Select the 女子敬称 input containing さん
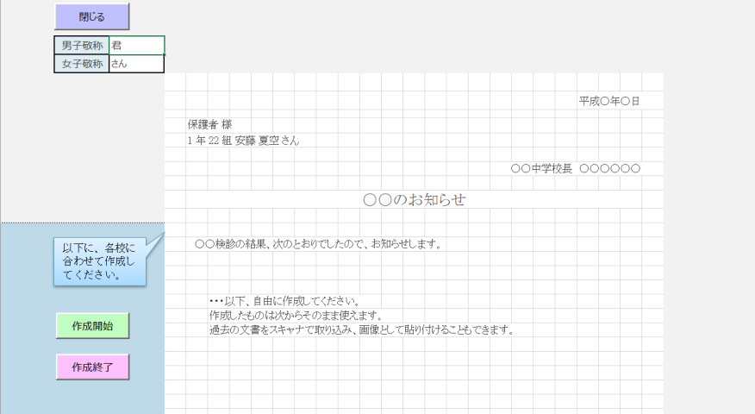 136,64
